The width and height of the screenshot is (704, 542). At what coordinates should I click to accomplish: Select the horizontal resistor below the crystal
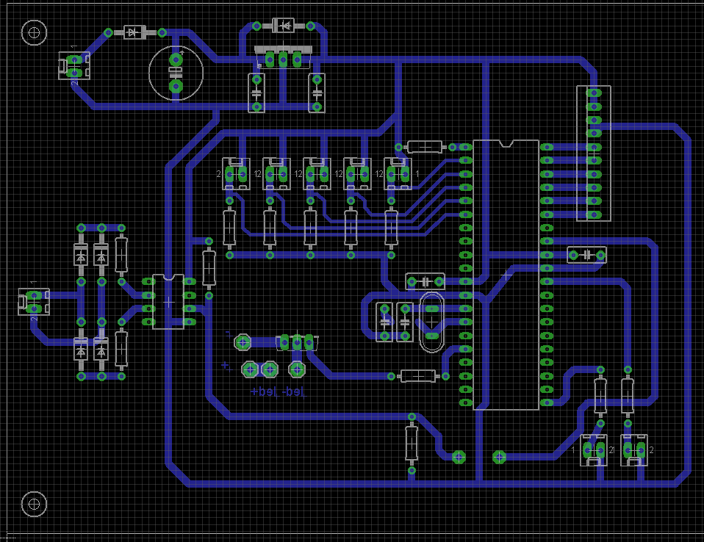(417, 376)
